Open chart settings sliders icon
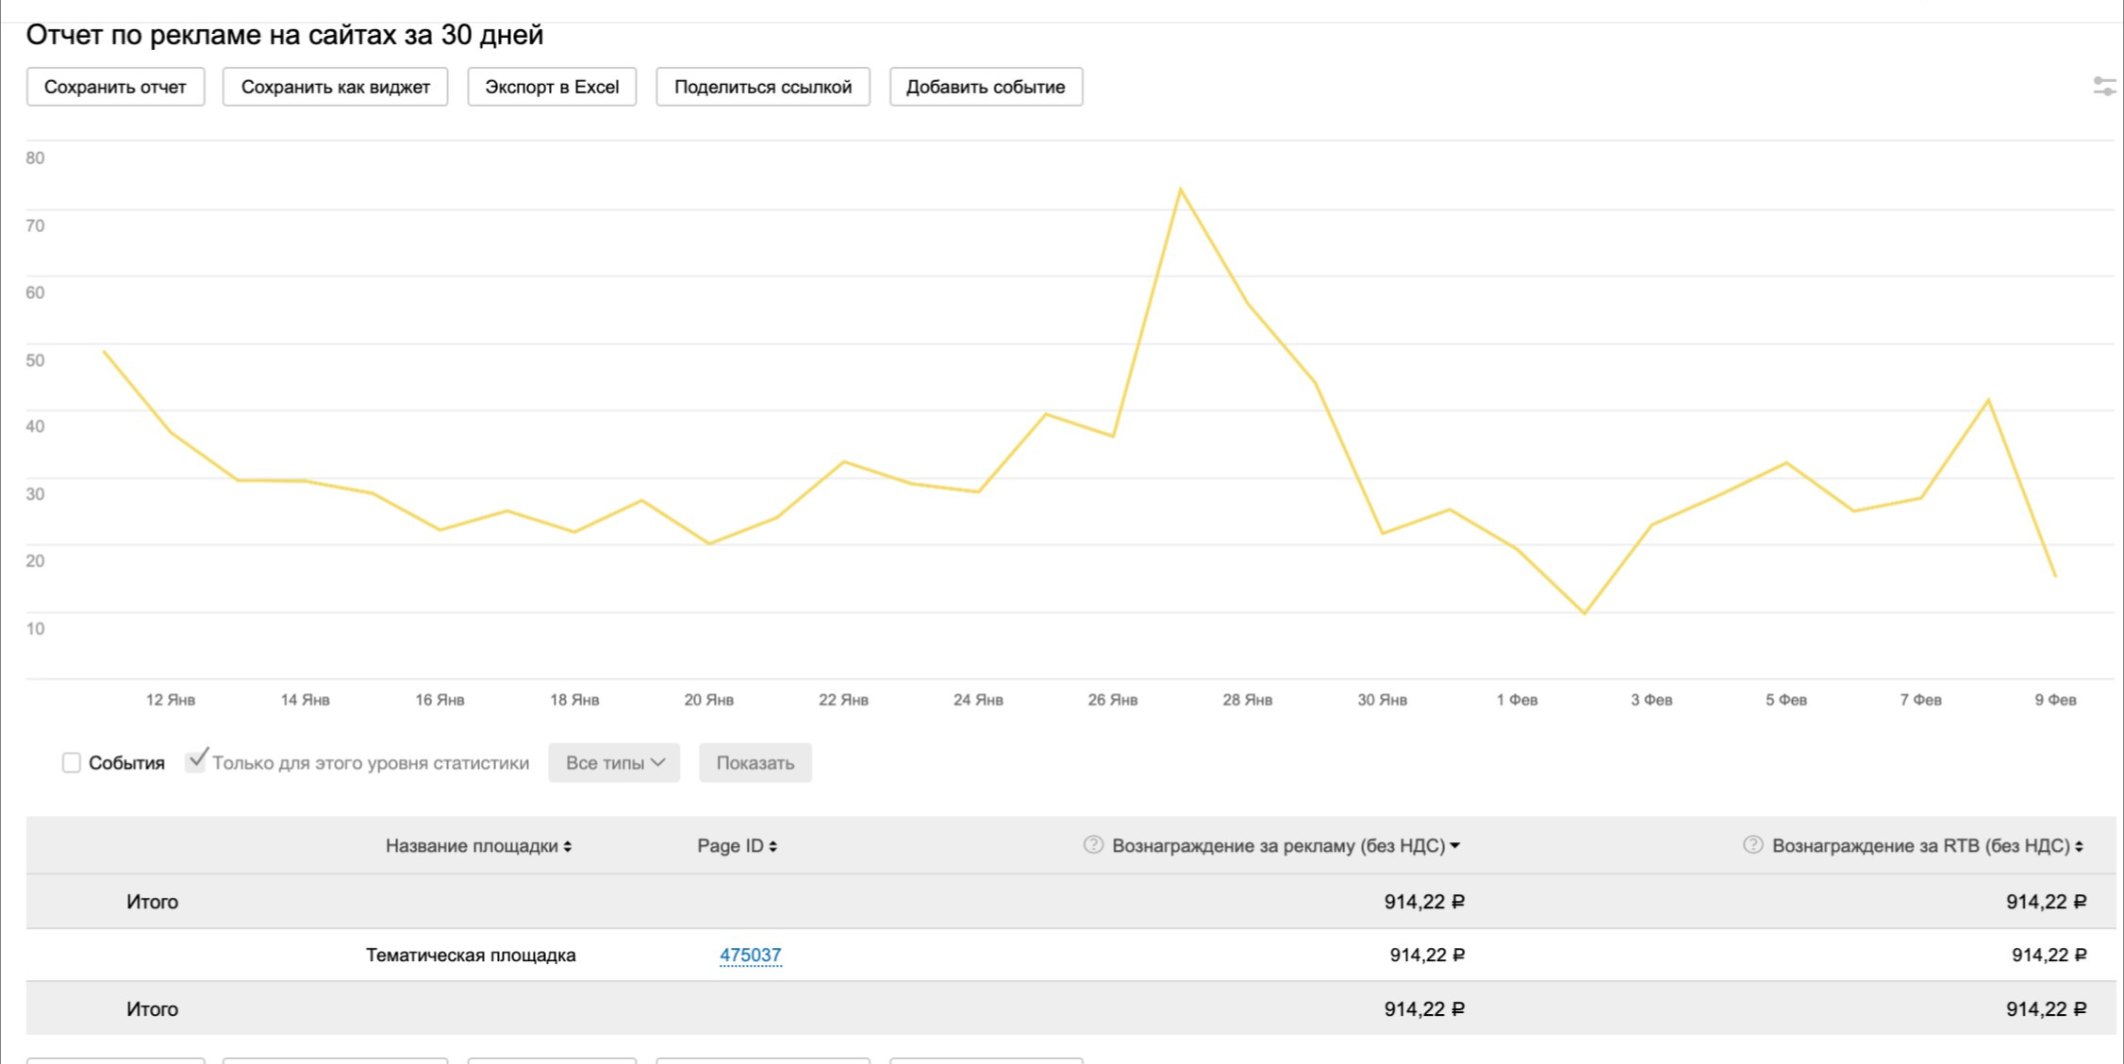The width and height of the screenshot is (2124, 1064). (2104, 87)
